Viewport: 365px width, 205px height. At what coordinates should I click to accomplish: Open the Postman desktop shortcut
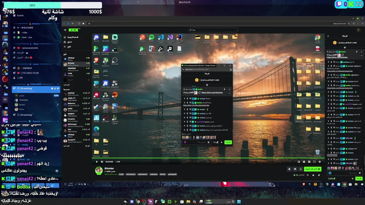point(142,38)
